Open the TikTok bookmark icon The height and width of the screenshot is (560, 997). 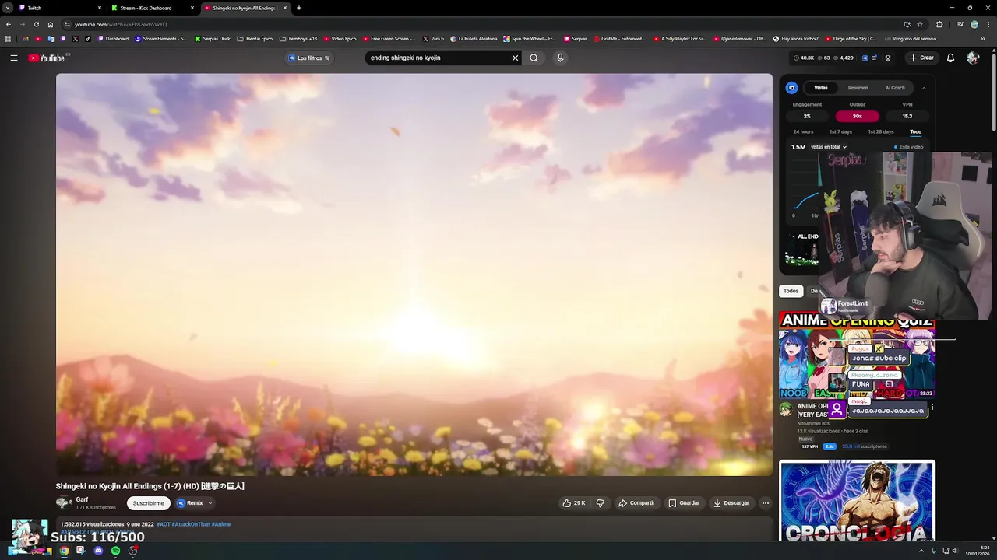tap(88, 39)
